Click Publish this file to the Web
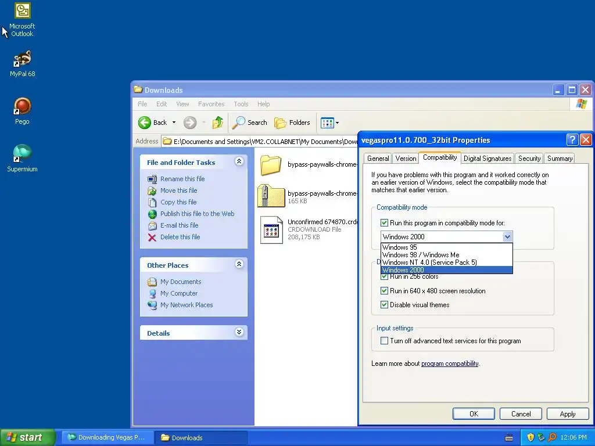Viewport: 595px width, 446px height. [197, 214]
